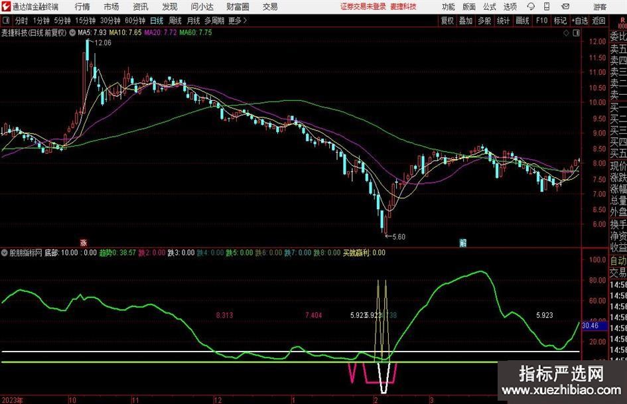
Task: Click the 多股 multi-stock button
Action: [484, 21]
